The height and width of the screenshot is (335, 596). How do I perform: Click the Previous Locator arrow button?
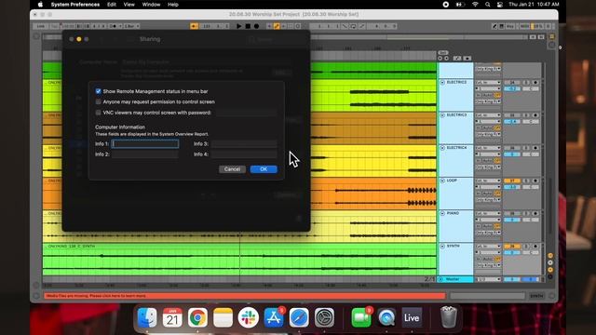pos(440,58)
